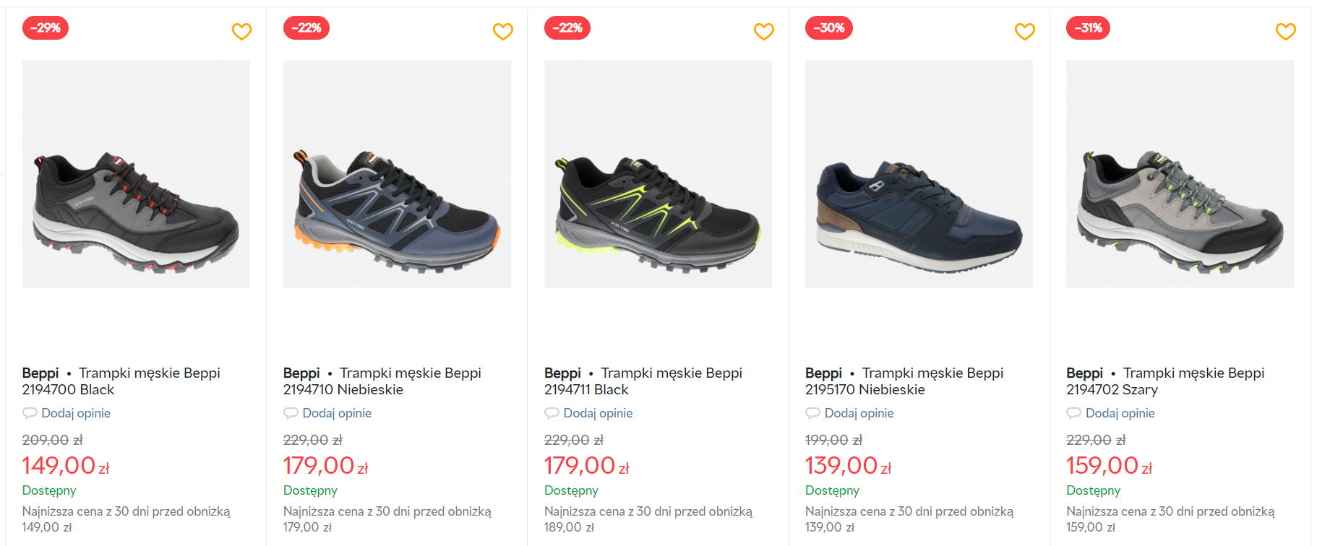Open grey Beppi 2194702 Szary shoe image
Viewport: 1317px width, 546px height.
[x=1180, y=174]
